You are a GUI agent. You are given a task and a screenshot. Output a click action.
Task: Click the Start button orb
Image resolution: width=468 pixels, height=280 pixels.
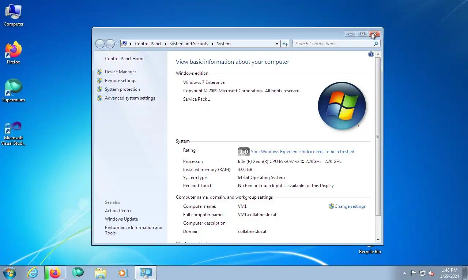coord(10,273)
